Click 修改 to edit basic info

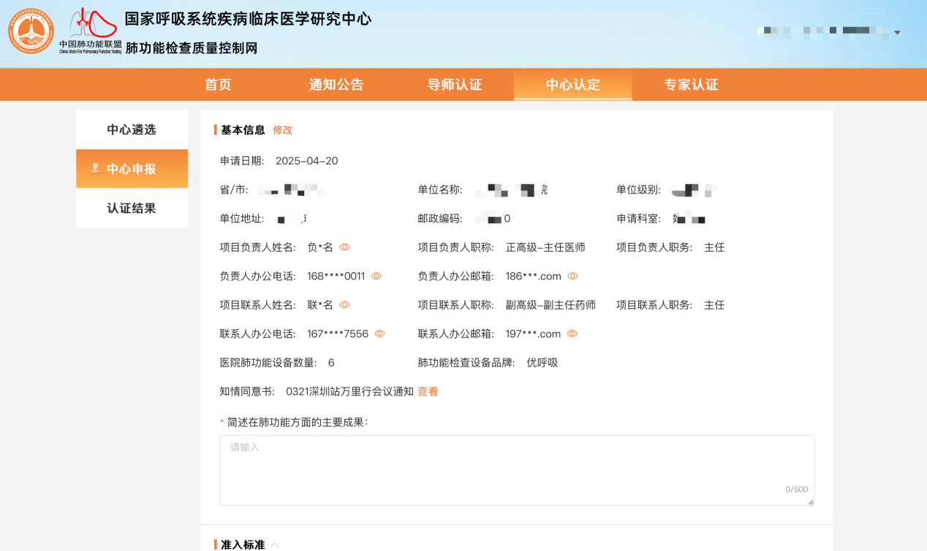(x=282, y=130)
